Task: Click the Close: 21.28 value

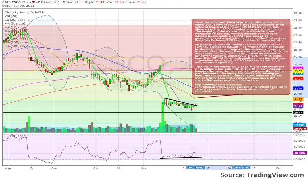Action: [x=135, y=2]
